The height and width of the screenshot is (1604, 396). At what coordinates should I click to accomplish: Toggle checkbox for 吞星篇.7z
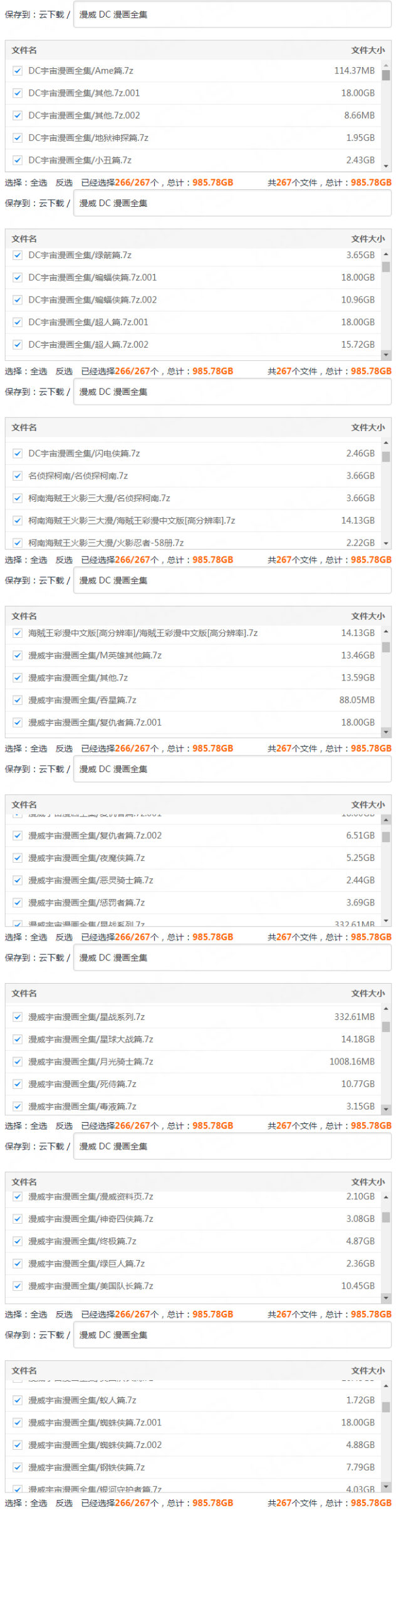point(18,700)
